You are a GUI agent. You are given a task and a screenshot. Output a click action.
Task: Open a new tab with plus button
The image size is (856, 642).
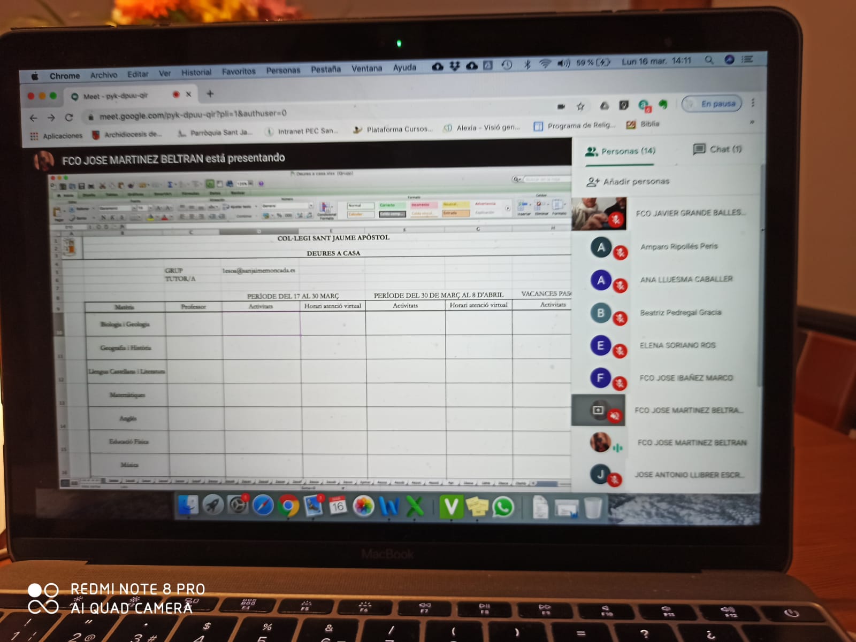210,94
